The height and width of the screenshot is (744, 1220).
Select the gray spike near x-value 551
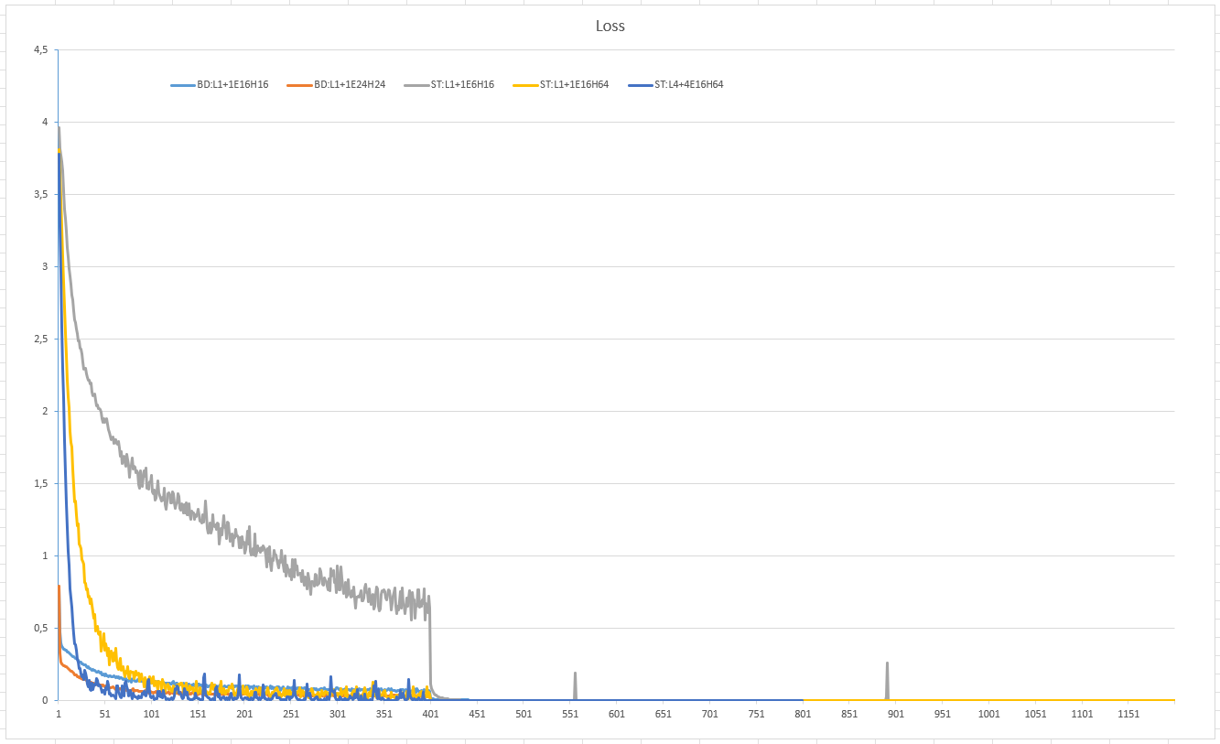(x=575, y=685)
